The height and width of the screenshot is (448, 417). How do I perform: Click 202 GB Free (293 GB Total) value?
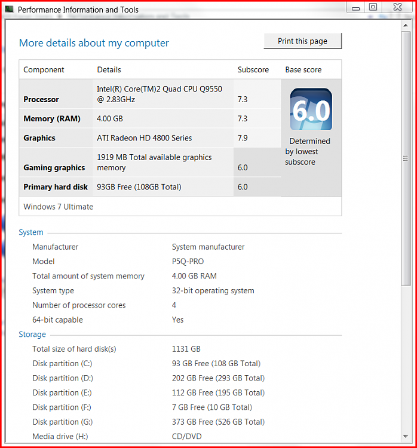pos(219,378)
